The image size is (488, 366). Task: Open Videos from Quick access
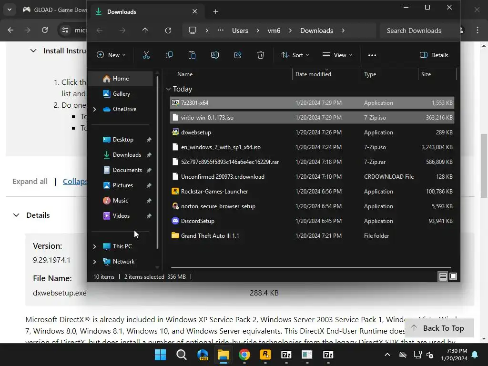tap(122, 216)
